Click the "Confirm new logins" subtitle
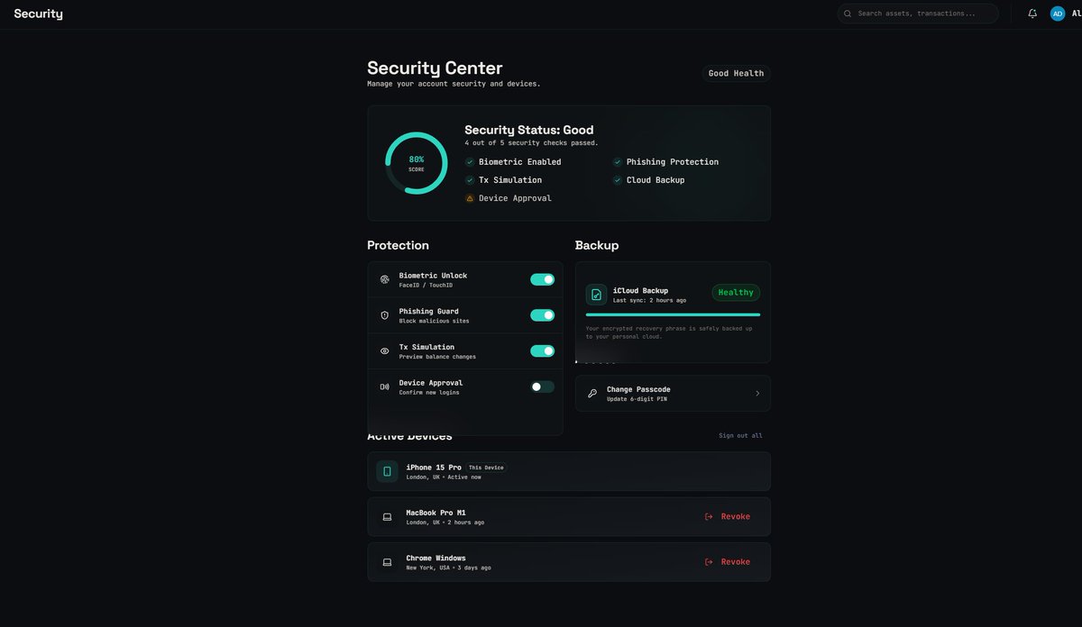Image resolution: width=1082 pixels, height=627 pixels. coord(429,393)
